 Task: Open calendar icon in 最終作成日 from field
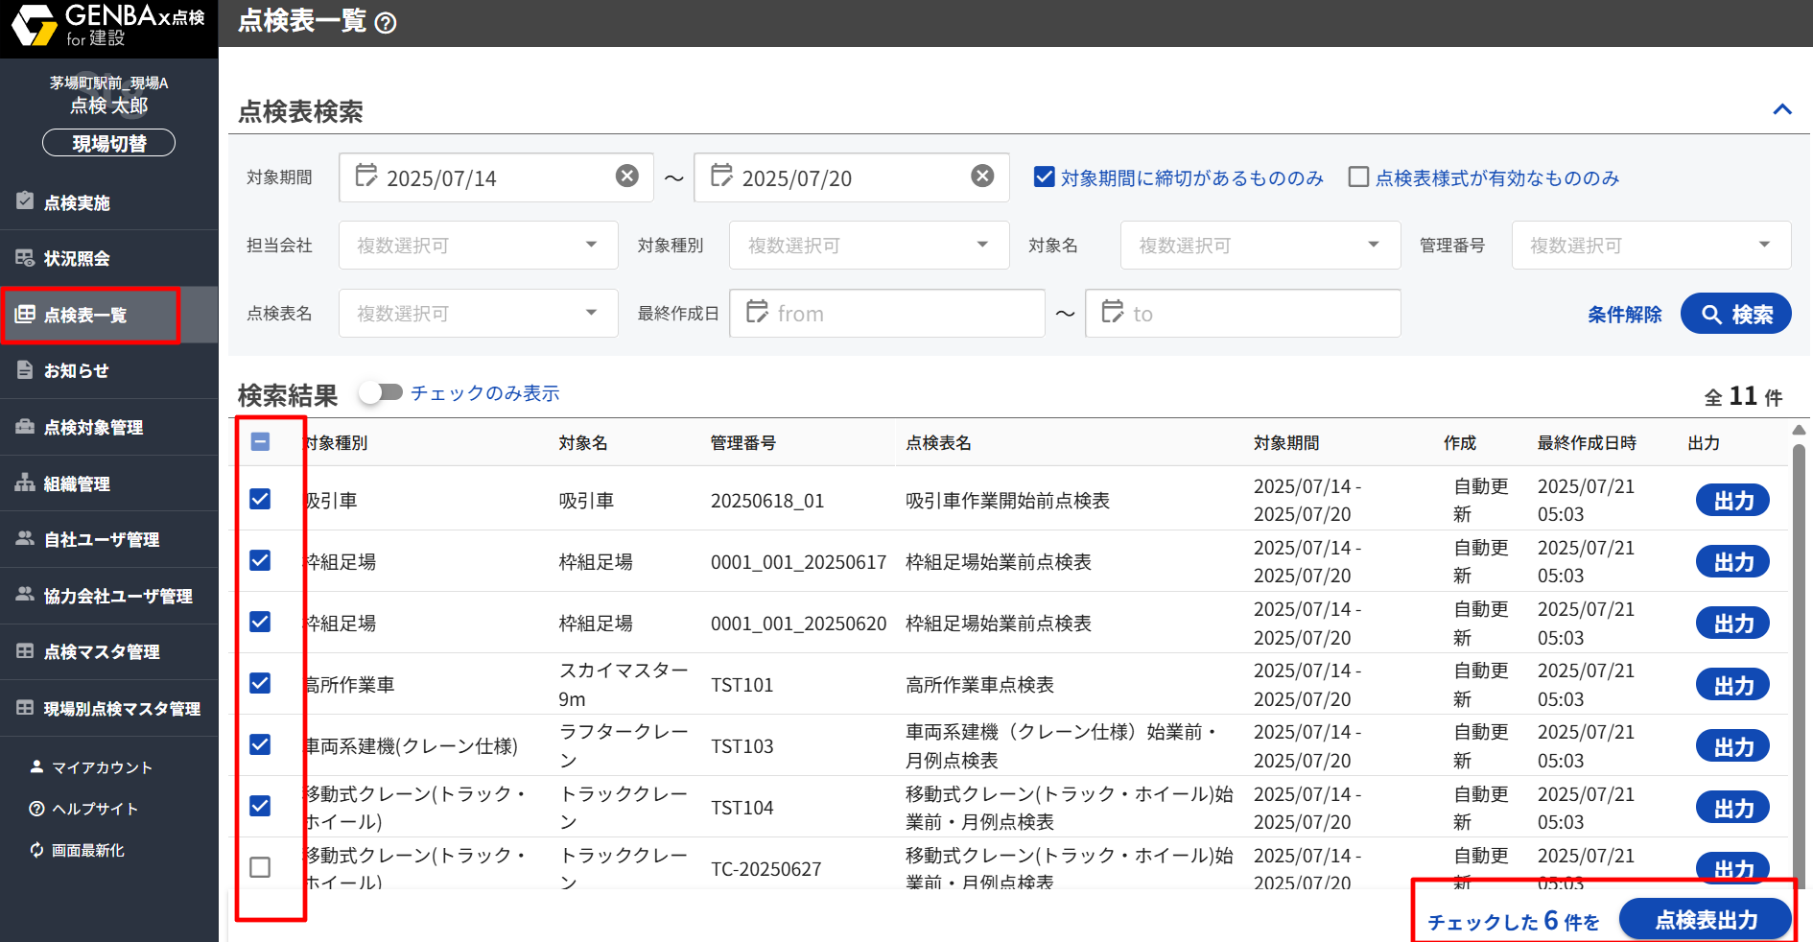(x=757, y=313)
